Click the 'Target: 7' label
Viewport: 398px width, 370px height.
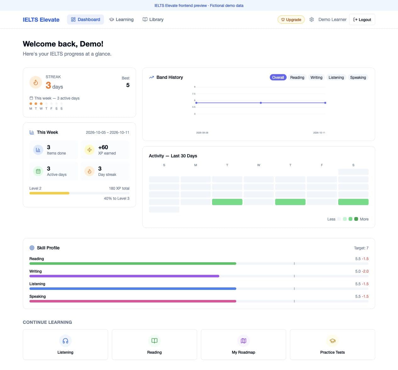[361, 248]
